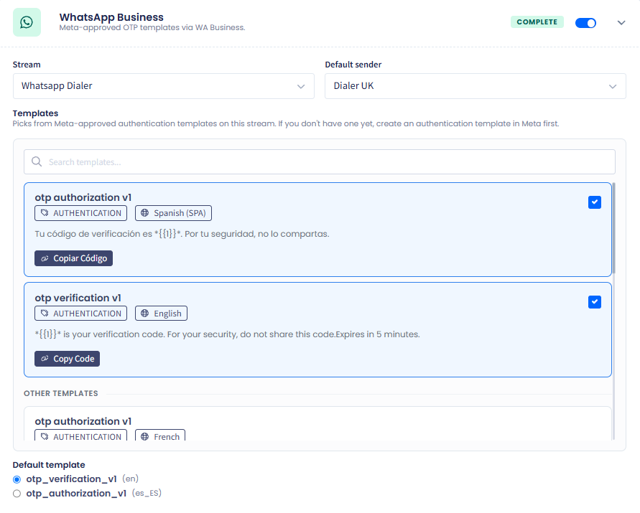Uncheck the Spanish otp authorization v1 template

pos(594,202)
